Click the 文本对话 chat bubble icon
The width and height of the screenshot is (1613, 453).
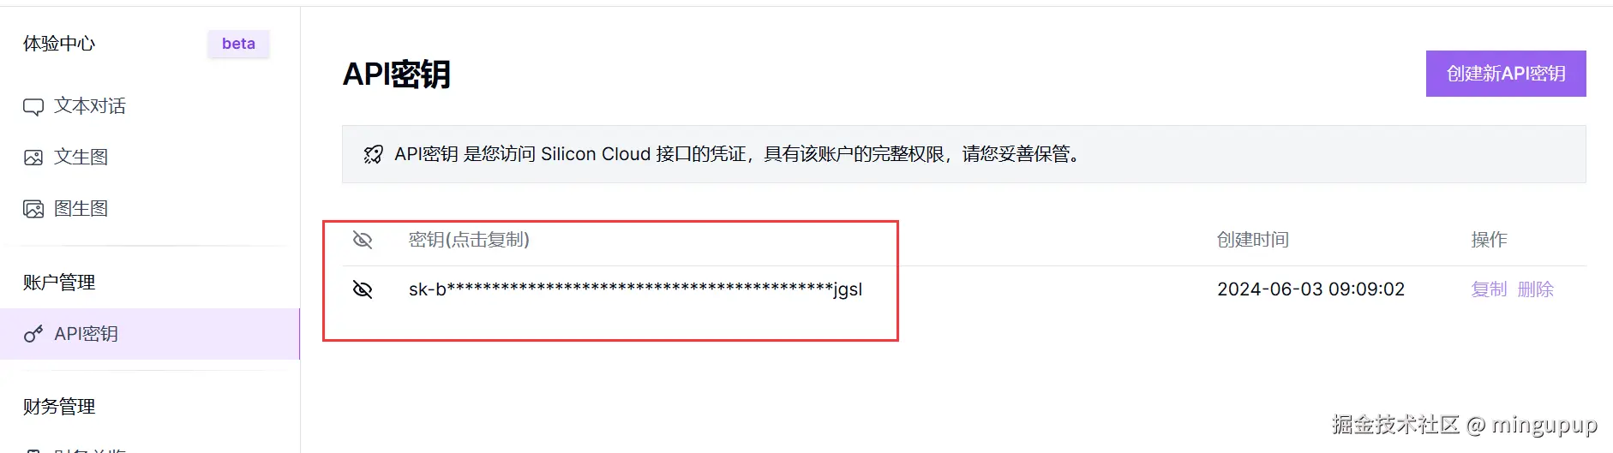[33, 107]
